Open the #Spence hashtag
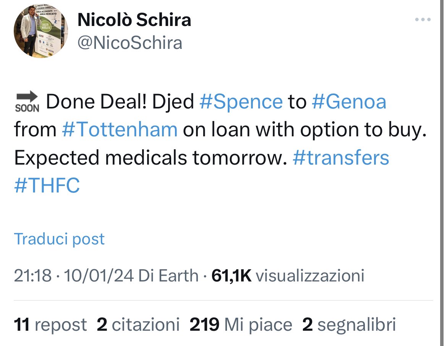 click(x=241, y=102)
